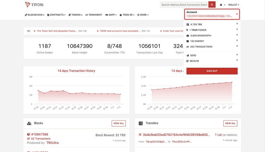Click the energy icon in wallet menu
Viewport: 265px width, 152px height.
point(187,41)
